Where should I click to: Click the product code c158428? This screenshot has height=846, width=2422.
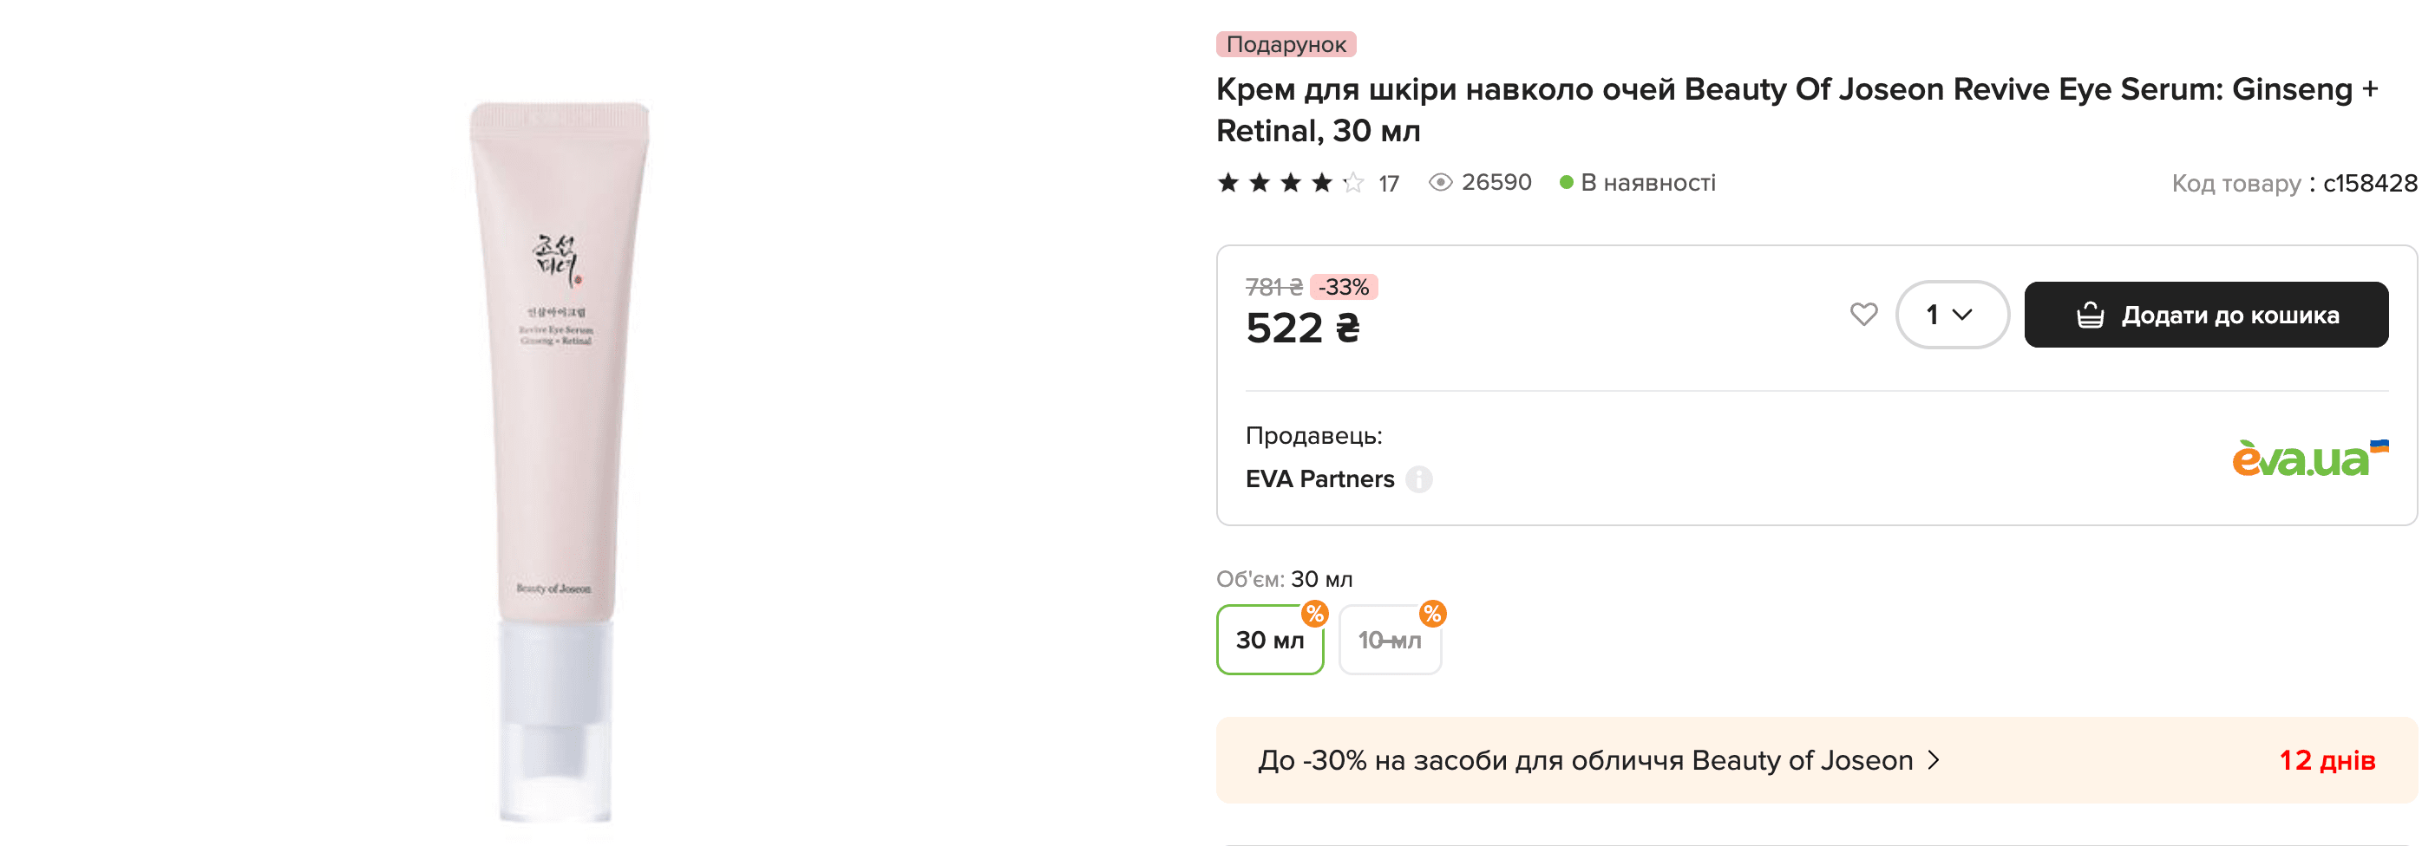pos(2369,183)
